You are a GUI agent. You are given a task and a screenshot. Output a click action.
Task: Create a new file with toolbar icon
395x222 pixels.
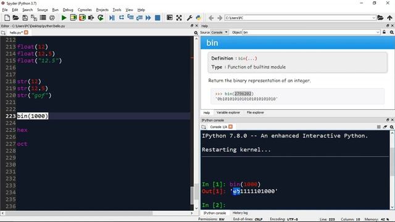click(x=7, y=18)
